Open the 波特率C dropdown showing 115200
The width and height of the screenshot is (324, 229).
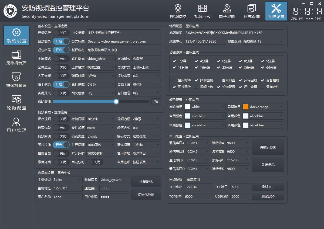(x=238, y=160)
